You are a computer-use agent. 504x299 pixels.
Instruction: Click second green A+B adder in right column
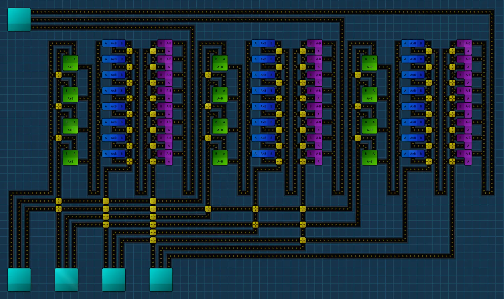[x=370, y=94]
